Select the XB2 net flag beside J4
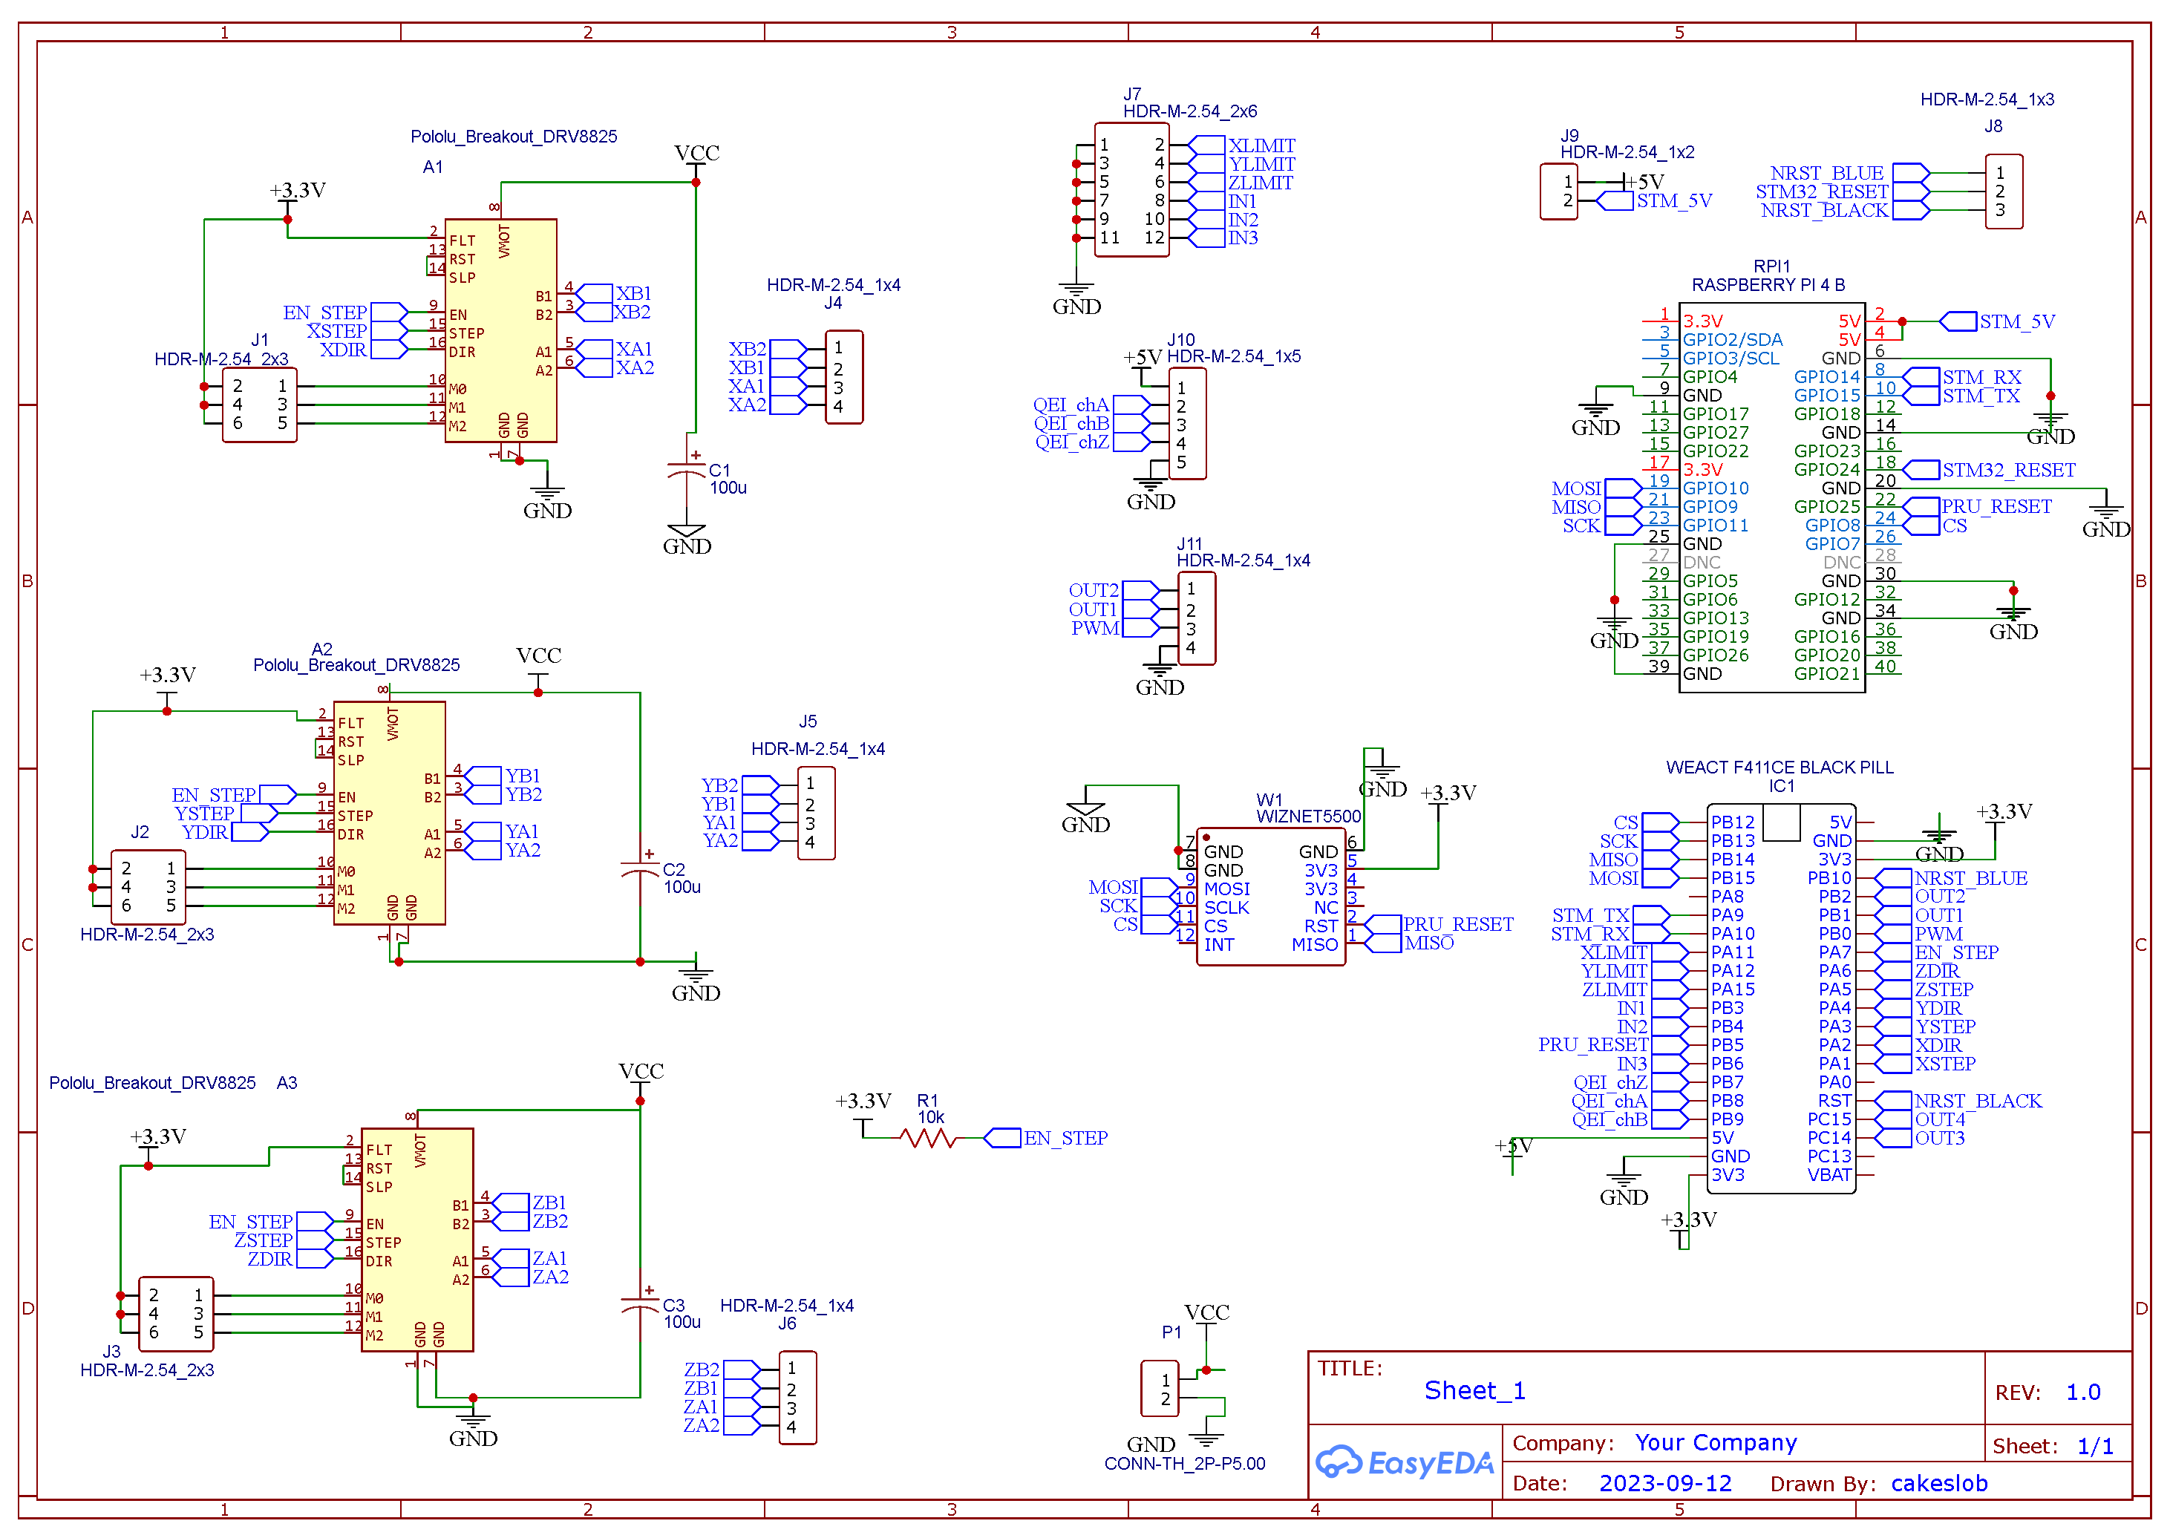Viewport: 2170px width, 1538px height. [767, 349]
